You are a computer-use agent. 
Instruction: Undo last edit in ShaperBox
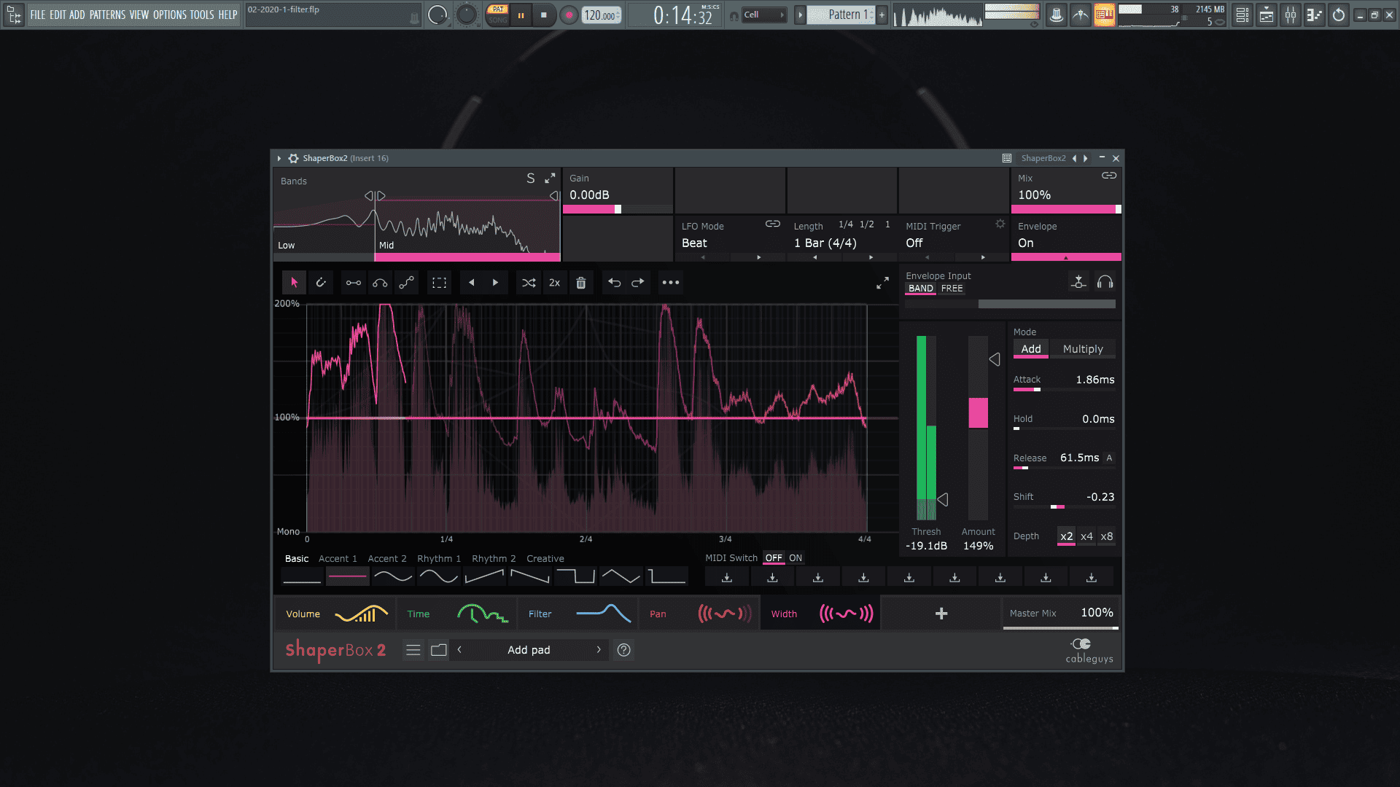(614, 283)
